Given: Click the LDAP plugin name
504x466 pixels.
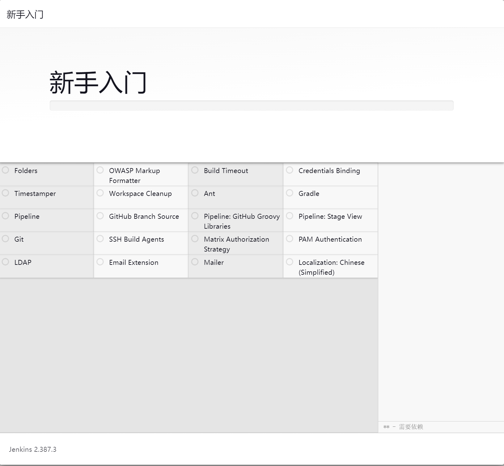Looking at the screenshot, I should click(23, 262).
